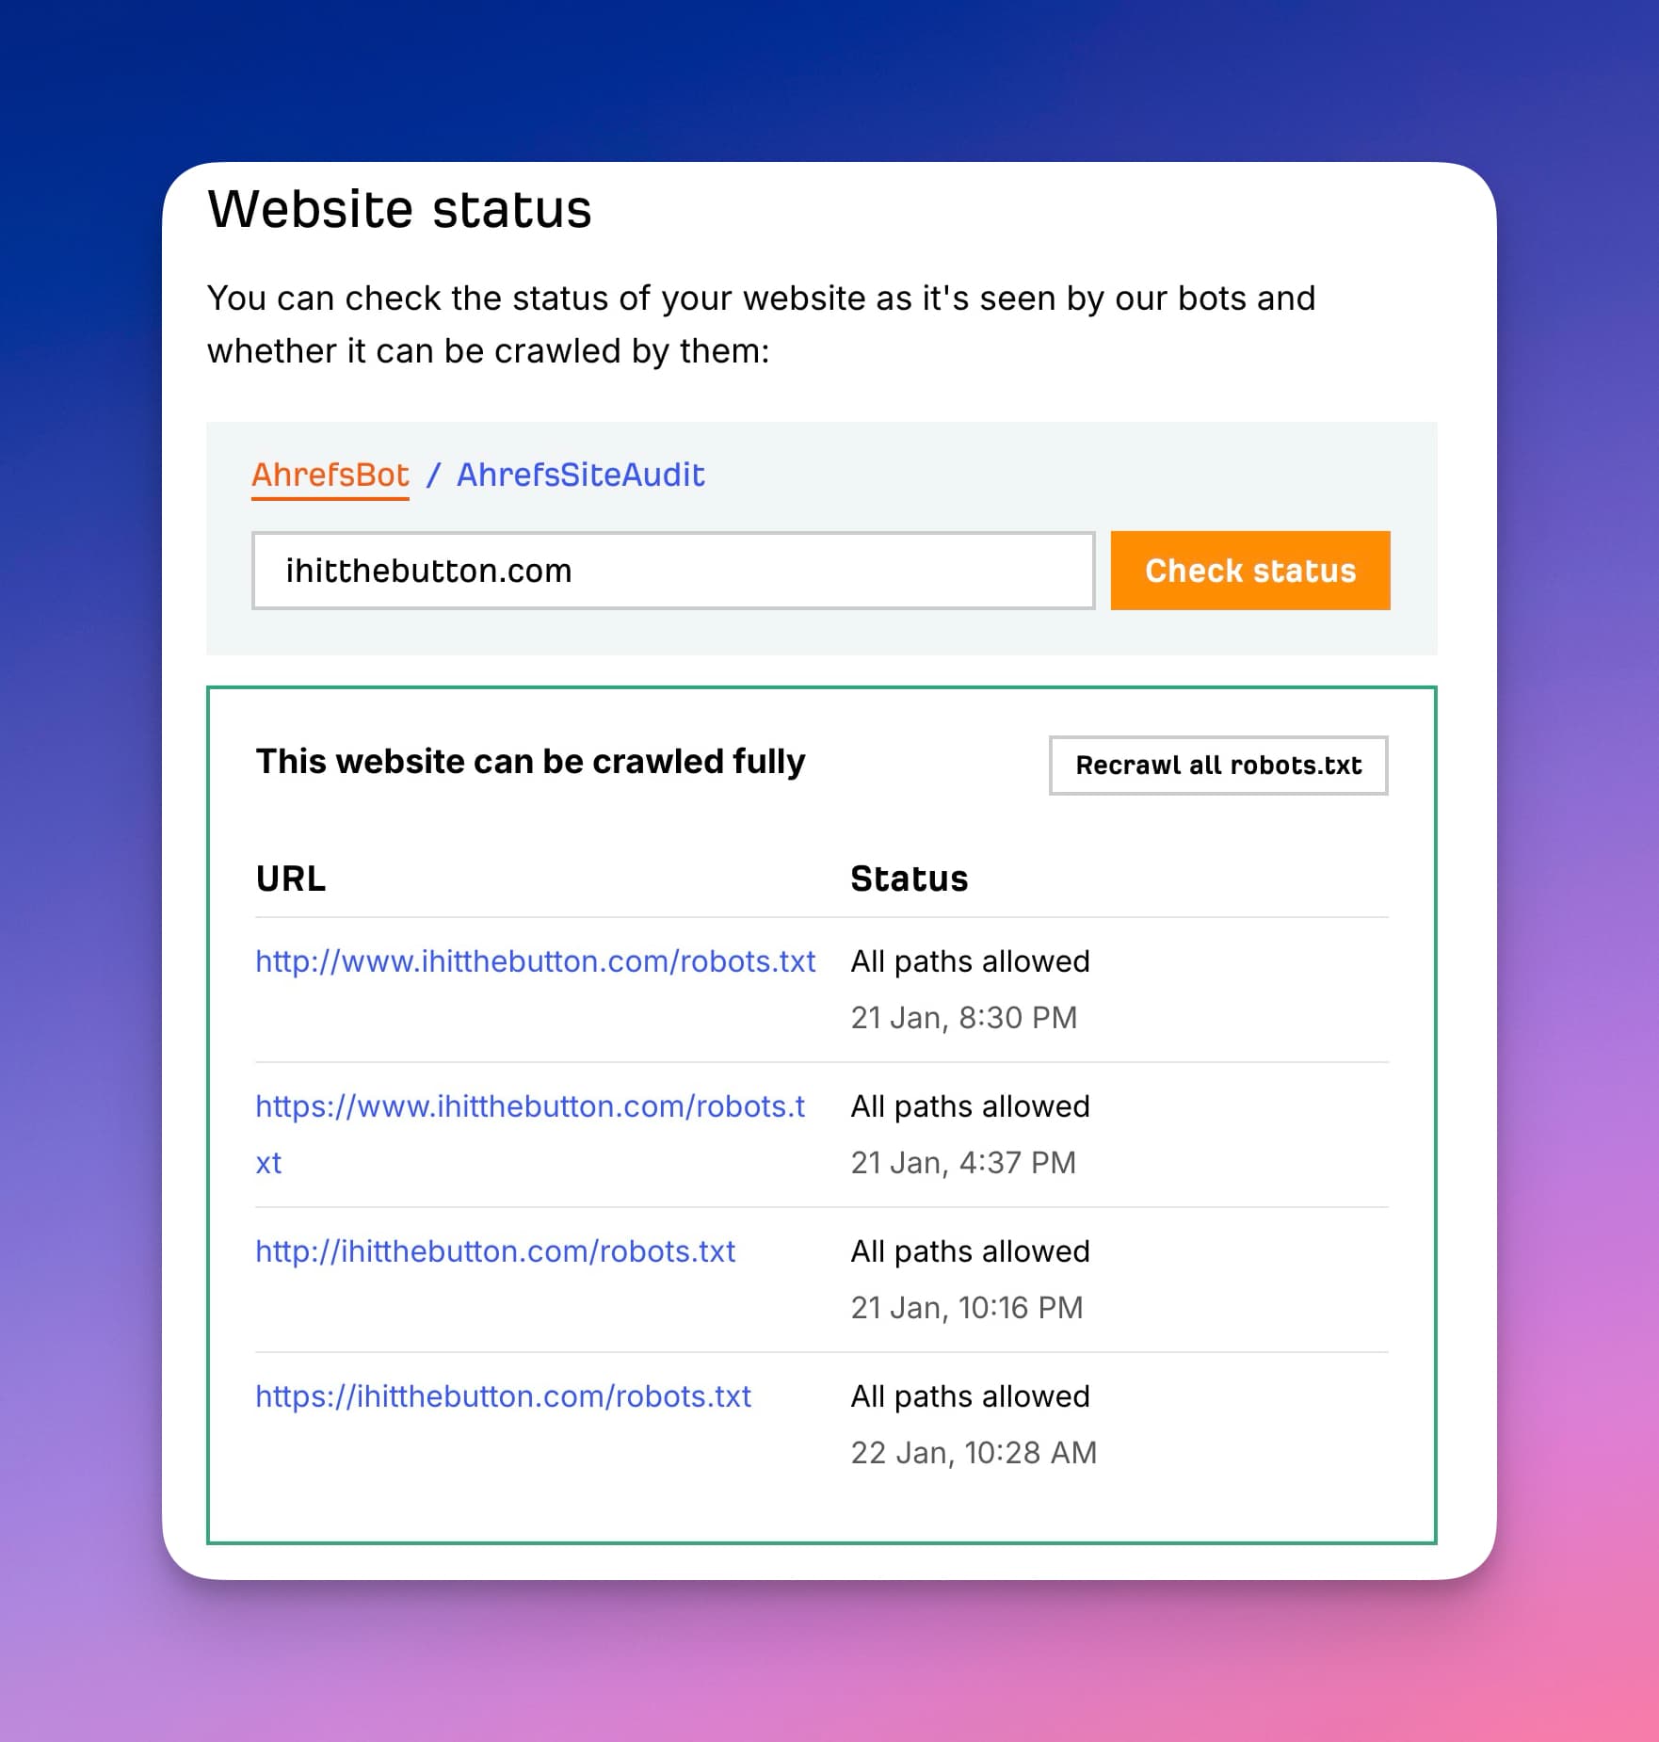The width and height of the screenshot is (1659, 1742).
Task: Click the Website status heading
Action: [x=399, y=209]
